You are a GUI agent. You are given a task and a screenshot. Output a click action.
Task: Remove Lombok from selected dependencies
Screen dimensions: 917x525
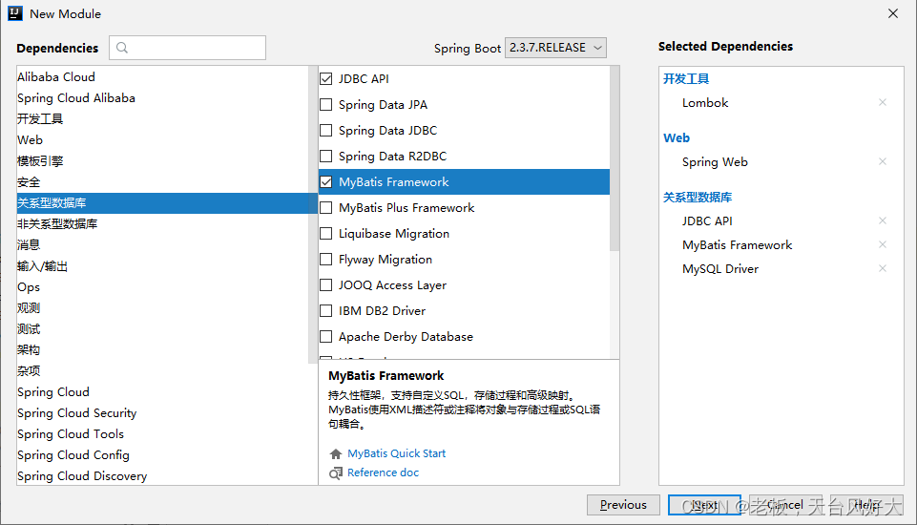(883, 102)
